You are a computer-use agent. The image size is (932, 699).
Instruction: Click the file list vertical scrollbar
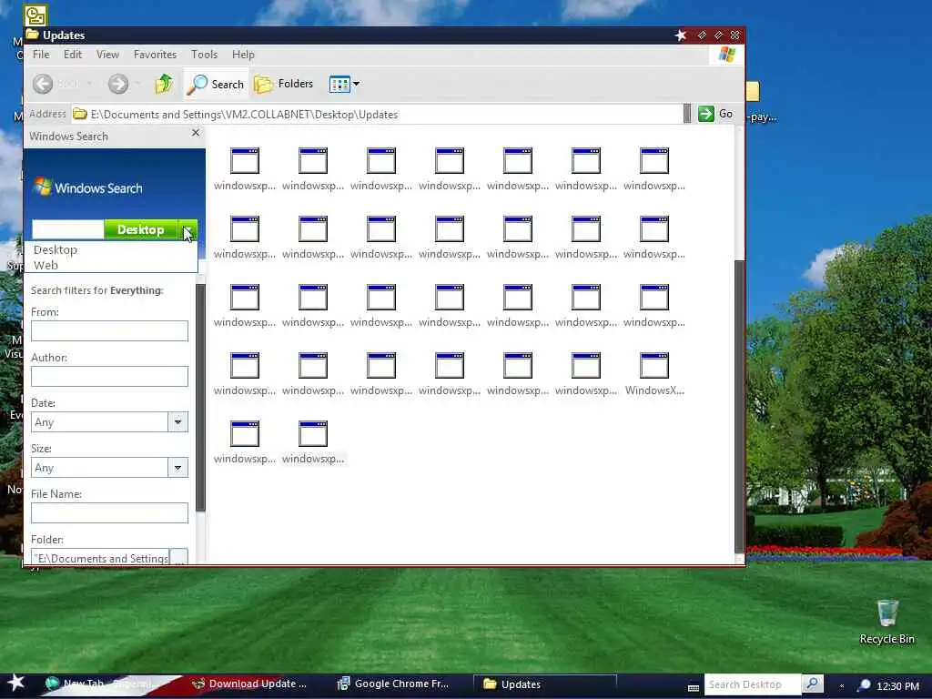[739, 406]
